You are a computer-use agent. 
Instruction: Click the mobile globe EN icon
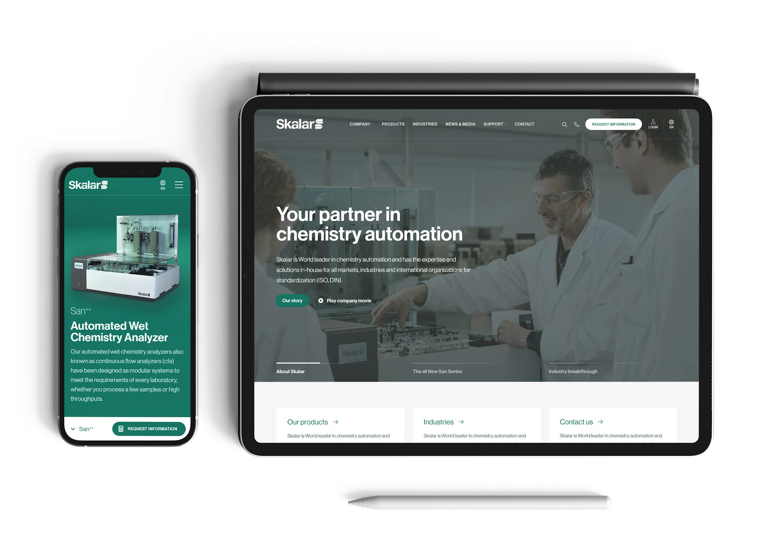pos(163,186)
